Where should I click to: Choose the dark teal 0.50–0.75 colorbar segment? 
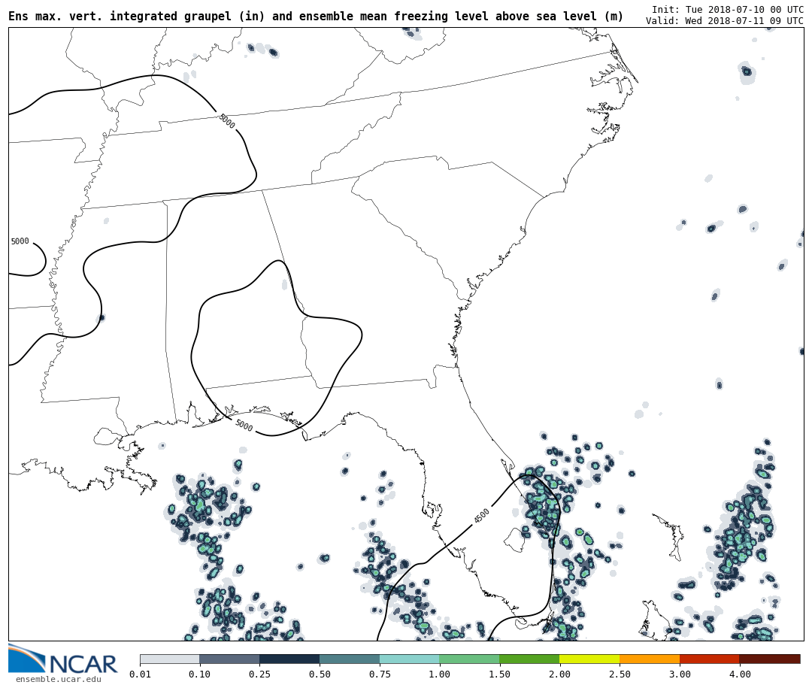(x=350, y=659)
